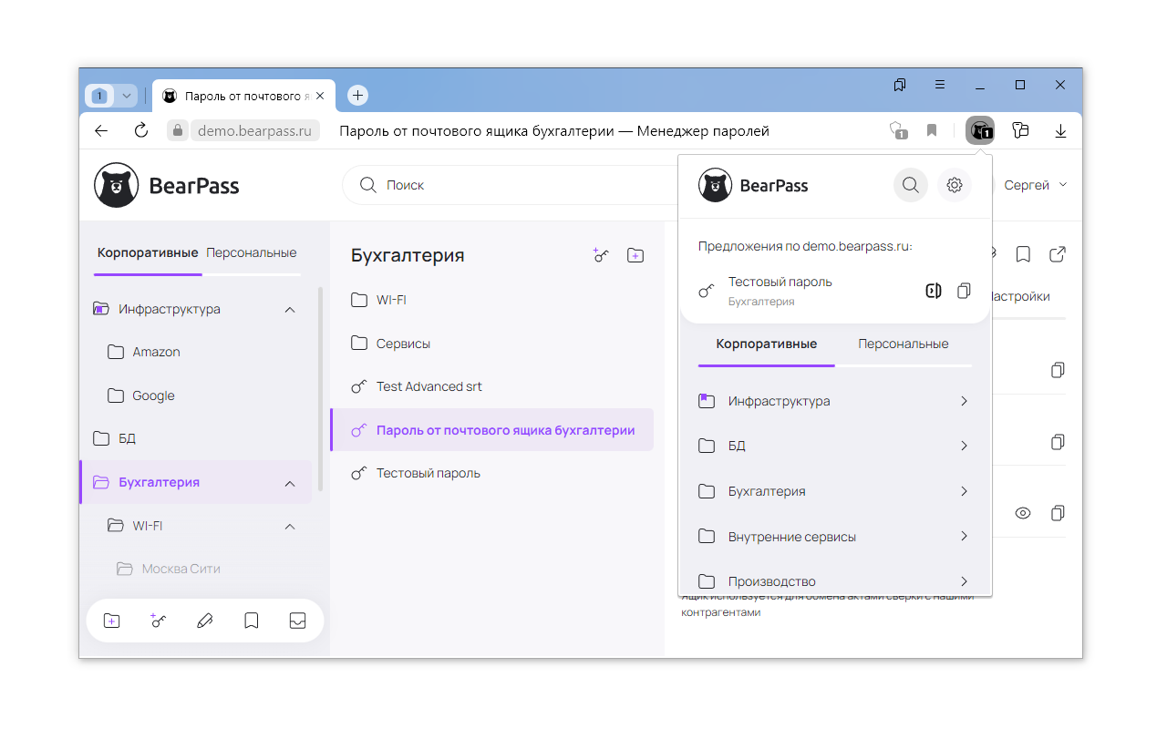Show hidden password with eye icon
This screenshot has height=729, width=1167.
[1023, 513]
